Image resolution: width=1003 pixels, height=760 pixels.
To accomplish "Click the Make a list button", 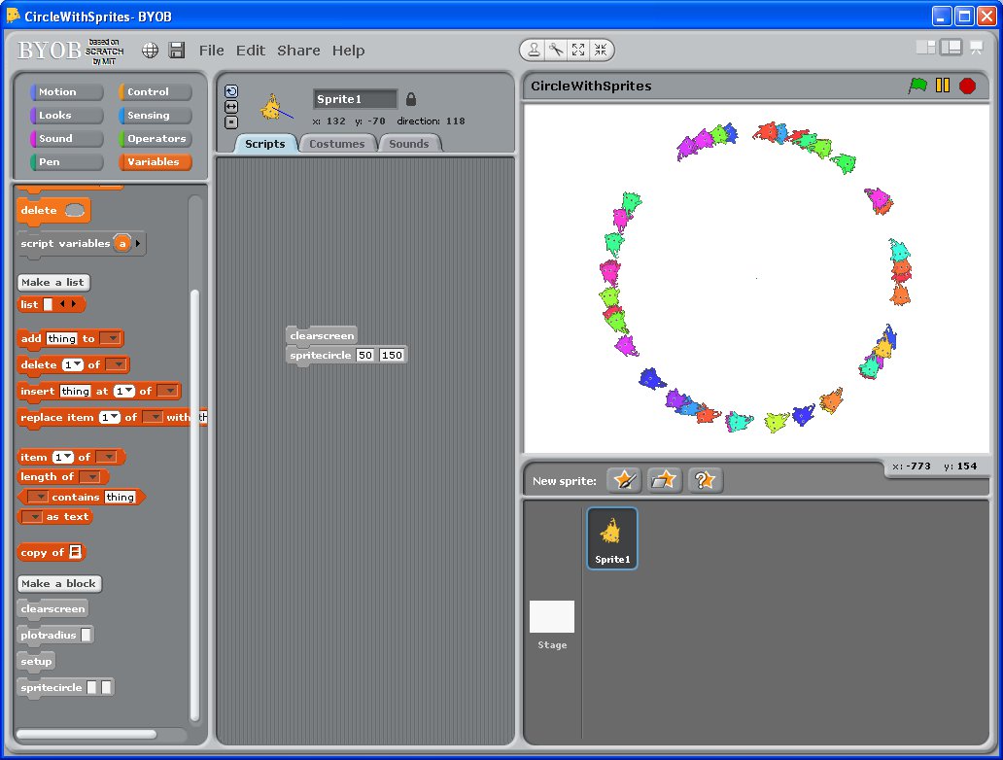I will coord(53,282).
